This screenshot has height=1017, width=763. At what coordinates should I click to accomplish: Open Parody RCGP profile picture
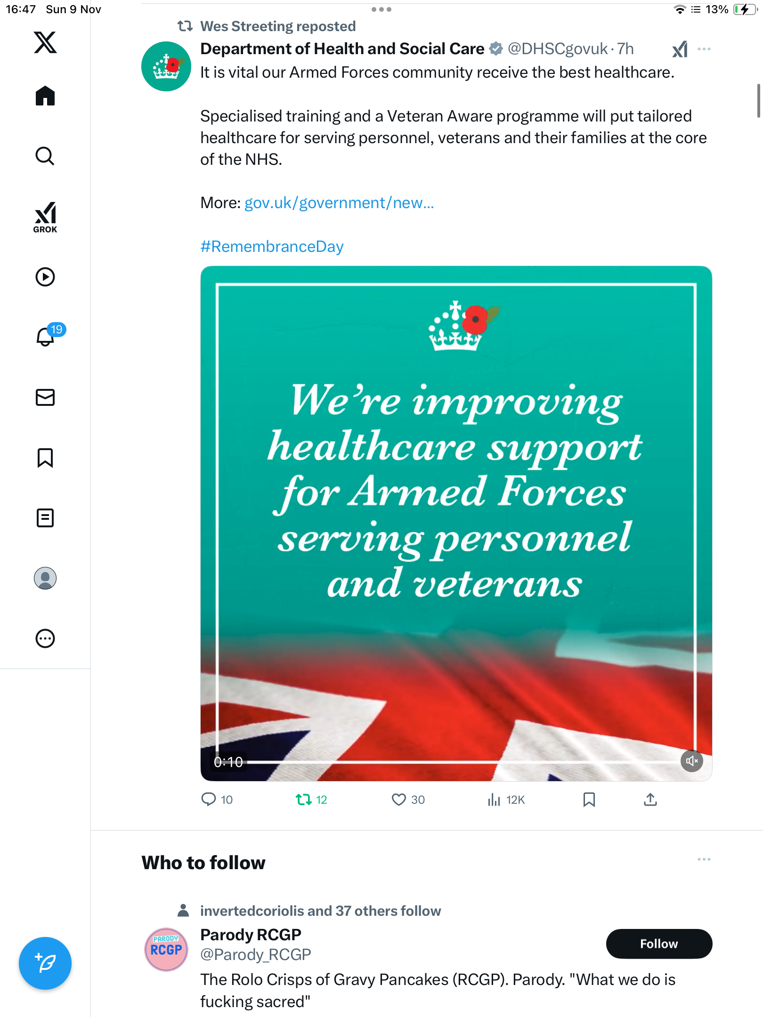point(166,949)
